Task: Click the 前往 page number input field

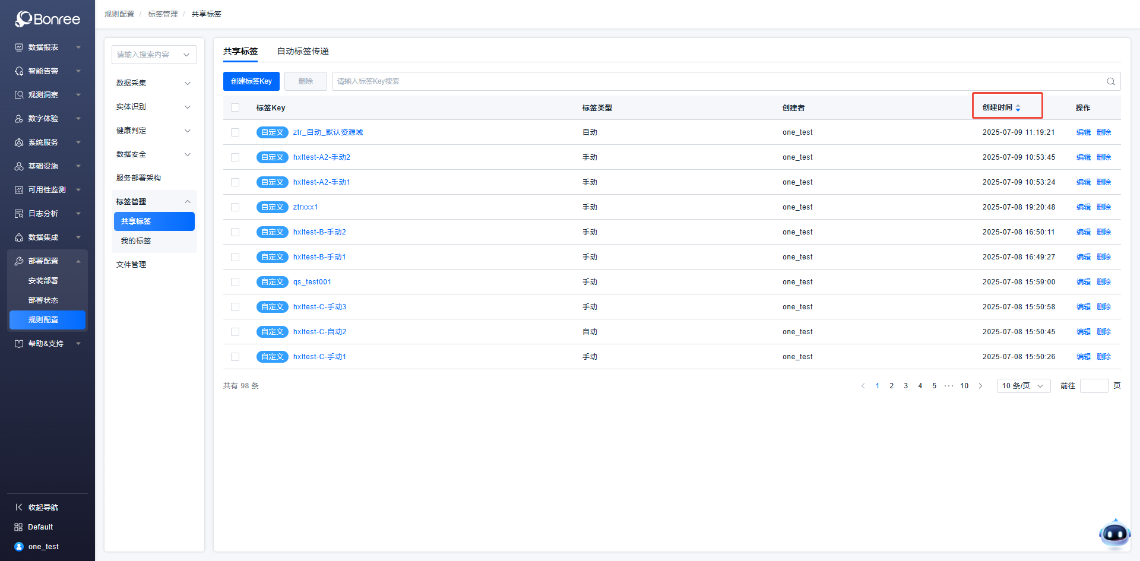Action: point(1094,386)
